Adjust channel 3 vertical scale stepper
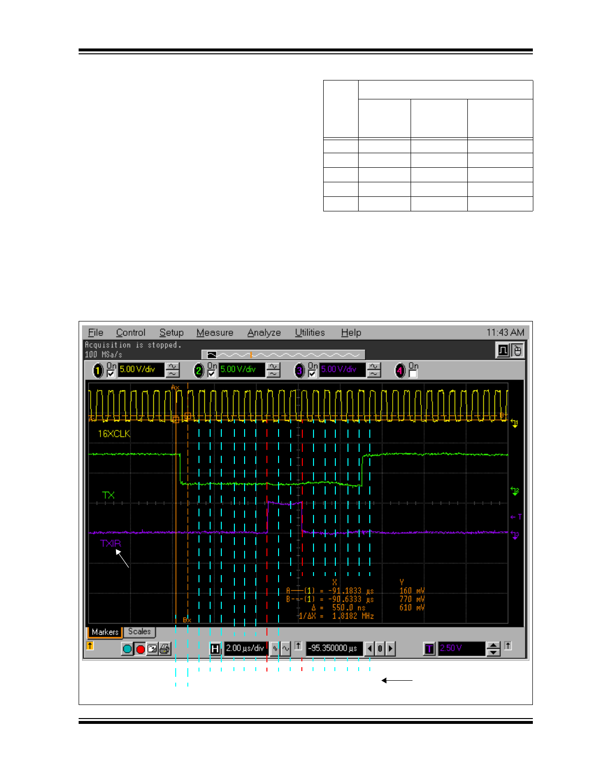The width and height of the screenshot is (594, 768). (x=374, y=370)
